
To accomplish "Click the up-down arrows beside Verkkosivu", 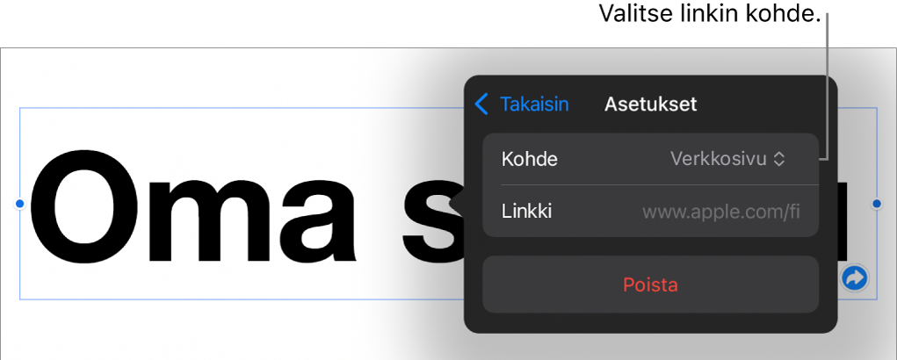I will [778, 159].
